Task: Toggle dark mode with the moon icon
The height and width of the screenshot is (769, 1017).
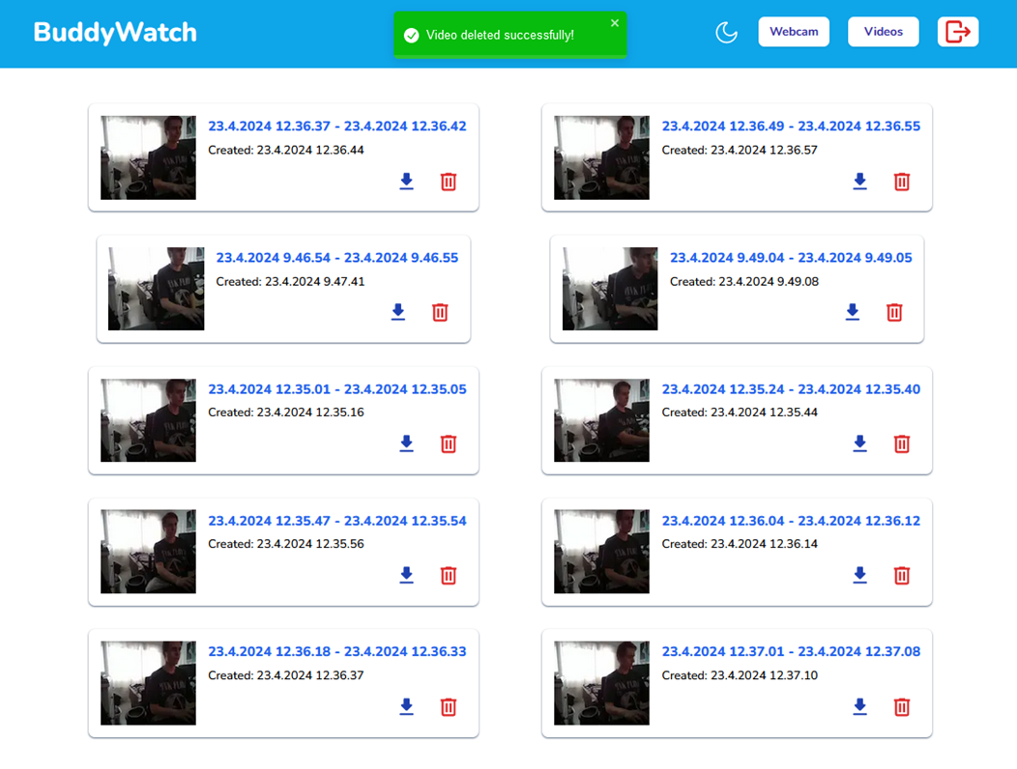Action: click(x=726, y=33)
